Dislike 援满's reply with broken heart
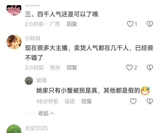The image size is (161, 133). (150, 101)
